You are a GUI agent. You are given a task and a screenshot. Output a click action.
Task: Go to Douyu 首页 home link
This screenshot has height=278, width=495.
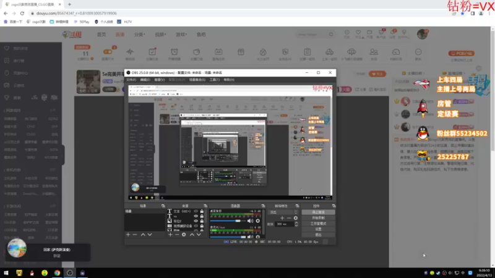pos(101,35)
